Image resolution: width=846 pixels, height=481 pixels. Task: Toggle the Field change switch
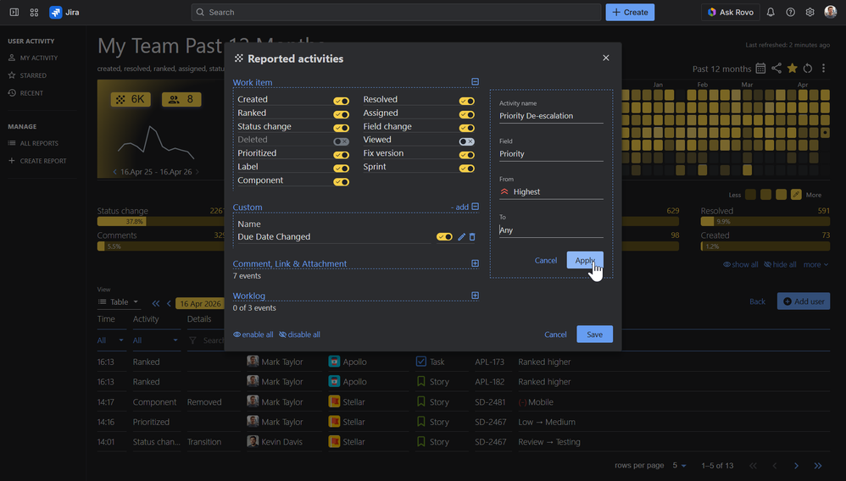467,128
